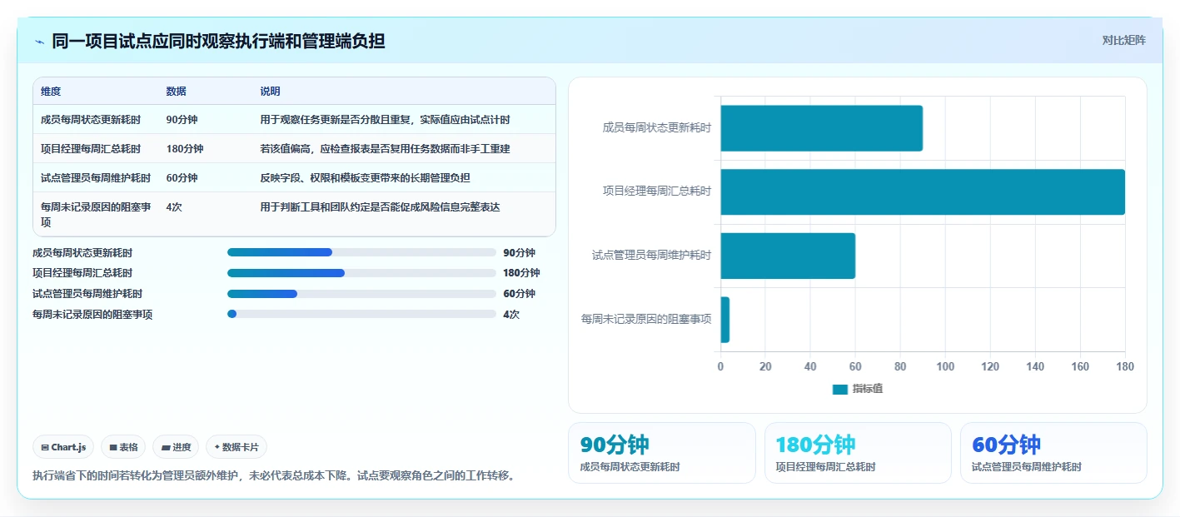Click the 成员每周状态更新耗时 progress bar
This screenshot has height=517, width=1180.
click(361, 252)
